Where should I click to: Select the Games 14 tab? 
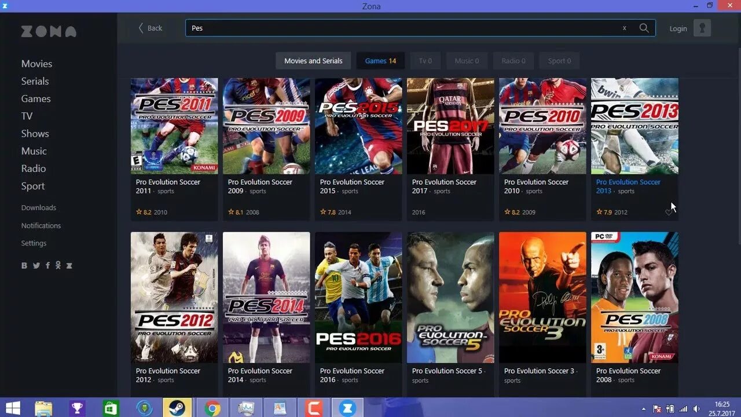[380, 61]
